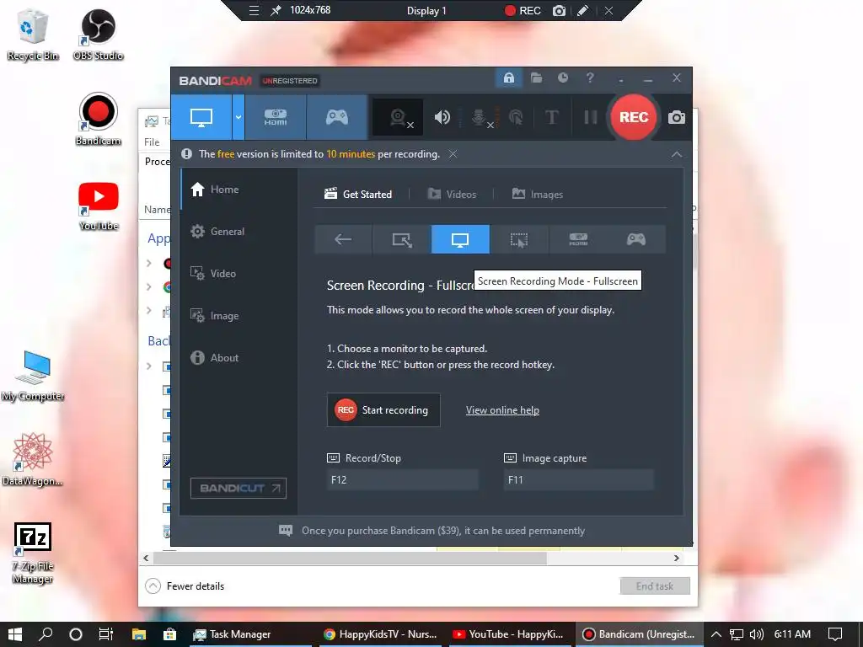Click the UNREGISTERED badge
Viewport: 863px width, 647px height.
(x=290, y=81)
